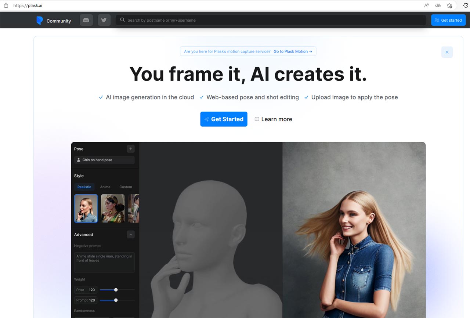Click the Prompt weight slider handle
Viewport: 470px width, 318px height.
click(x=116, y=300)
